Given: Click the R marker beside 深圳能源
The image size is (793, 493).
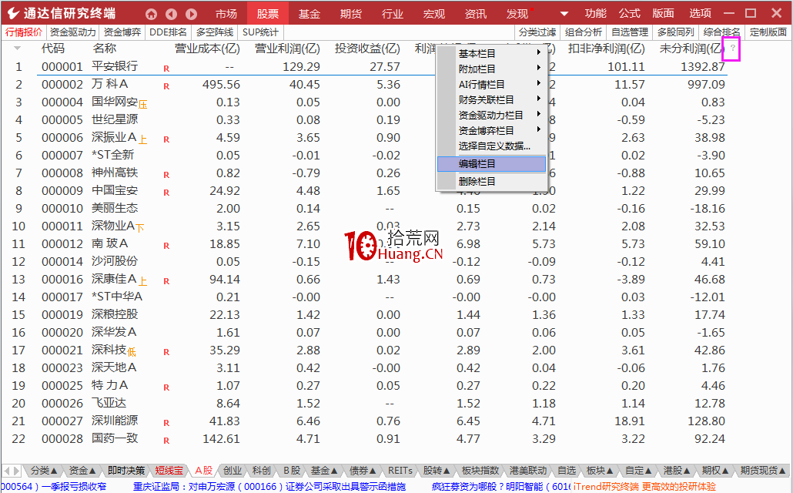Looking at the screenshot, I should click(166, 423).
